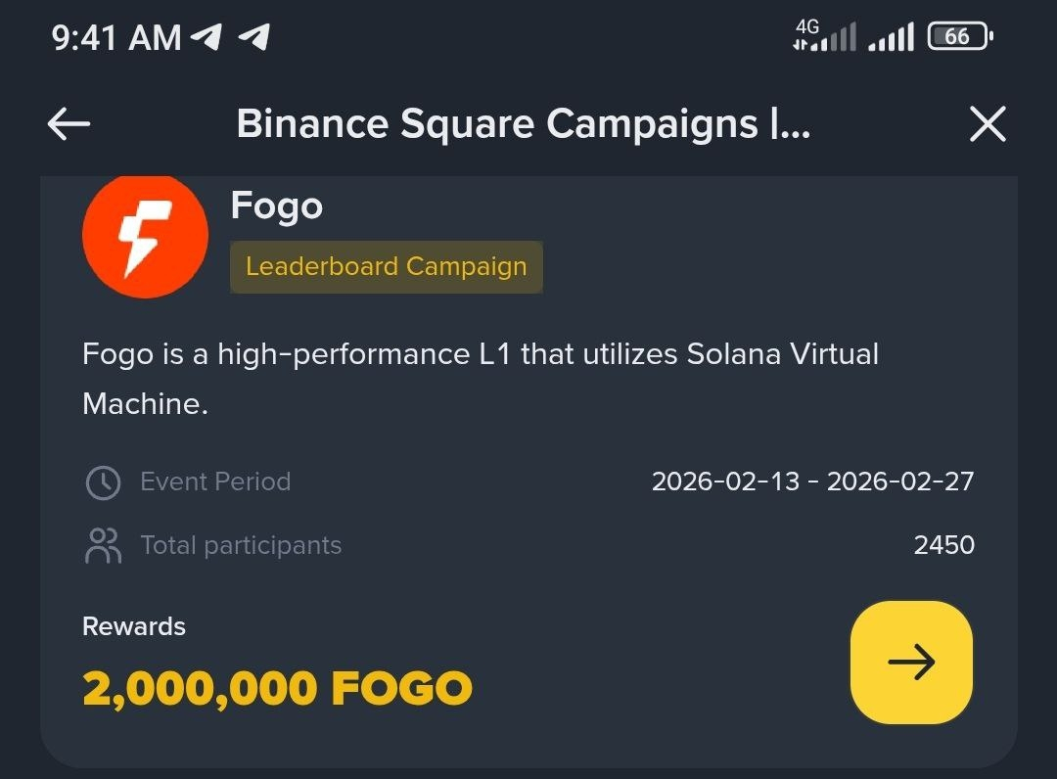Tap the Event Period date range
The height and width of the screenshot is (779, 1057).
pos(812,481)
